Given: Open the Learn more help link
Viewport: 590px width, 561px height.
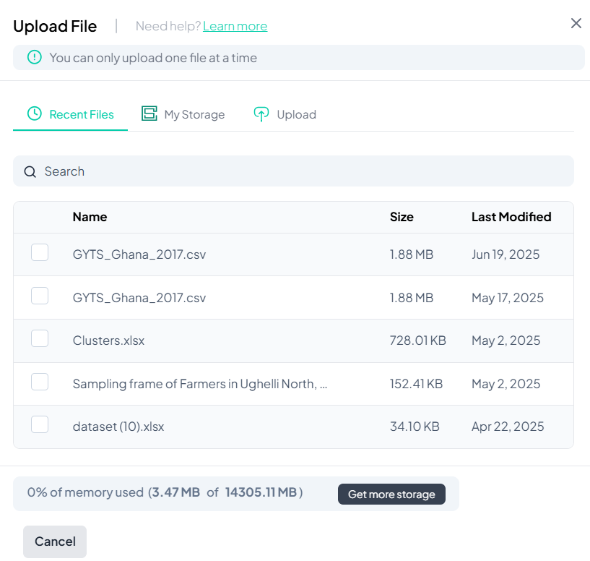Looking at the screenshot, I should [235, 26].
